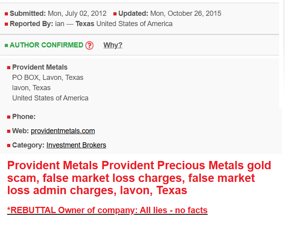Click the green square beside AUTHOR CONFIRMED
Image resolution: width=285 pixels, height=225 pixels.
[6, 45]
